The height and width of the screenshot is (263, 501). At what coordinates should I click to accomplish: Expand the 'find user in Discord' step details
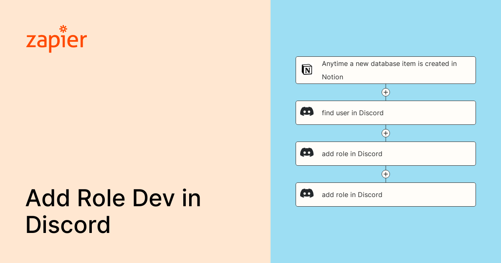385,113
